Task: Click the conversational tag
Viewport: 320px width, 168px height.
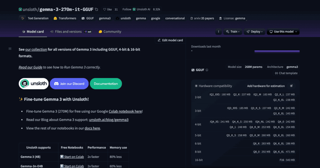Action: click(175, 18)
